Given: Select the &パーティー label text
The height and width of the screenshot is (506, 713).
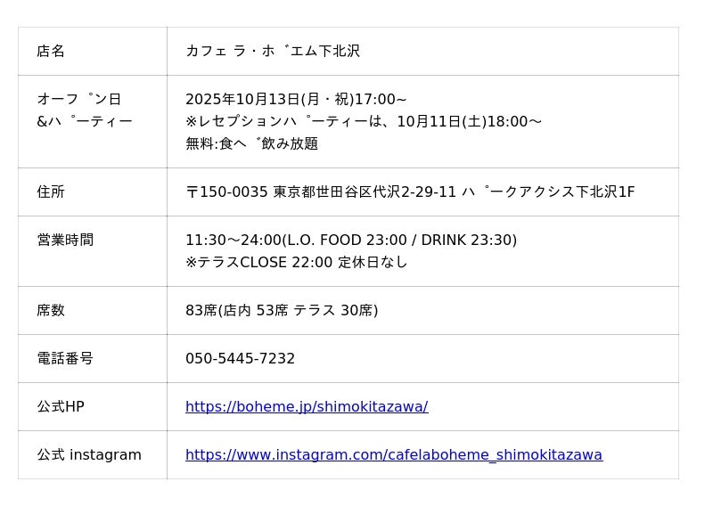Looking at the screenshot, I should click(x=85, y=121).
